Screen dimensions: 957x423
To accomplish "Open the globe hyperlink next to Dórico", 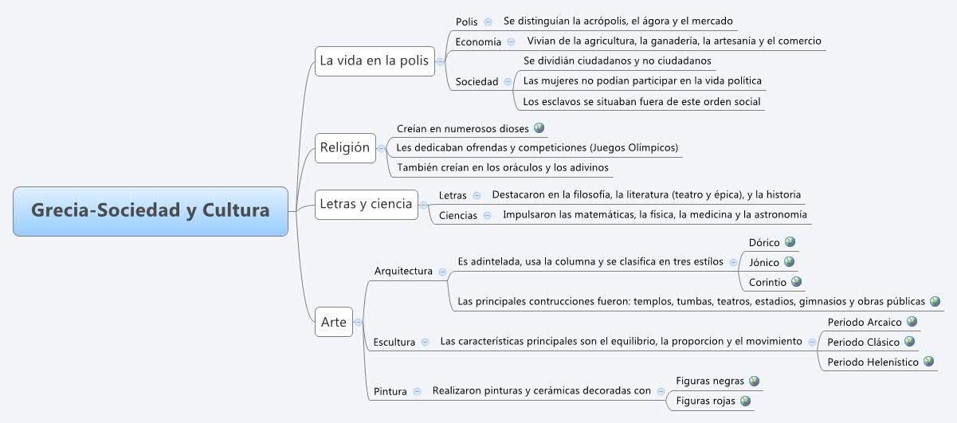I will tap(790, 242).
